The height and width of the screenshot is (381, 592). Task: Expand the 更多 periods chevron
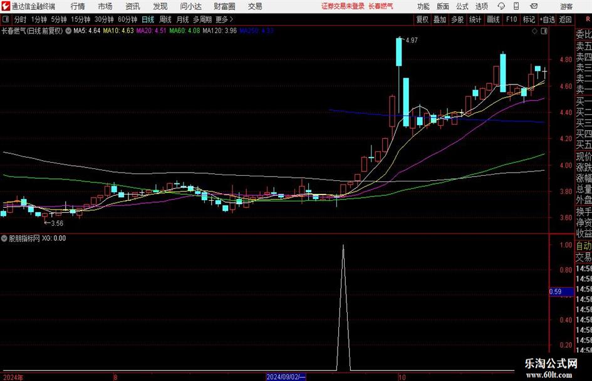[x=225, y=19]
